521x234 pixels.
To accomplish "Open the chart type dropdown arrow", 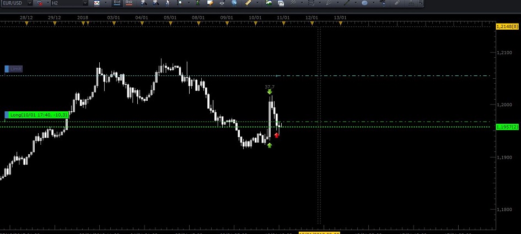I will (x=105, y=3).
